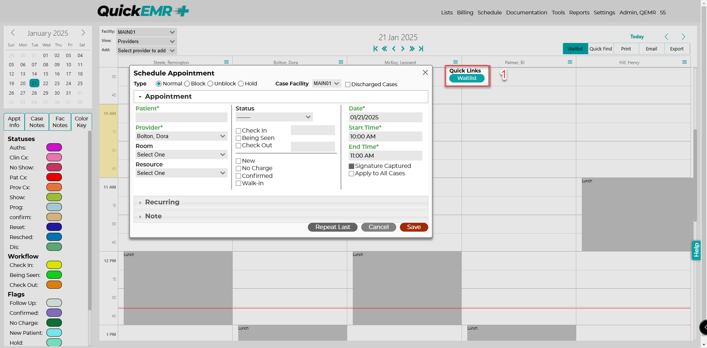Jump to first date navigation arrow
This screenshot has height=348, width=707.
click(x=375, y=49)
